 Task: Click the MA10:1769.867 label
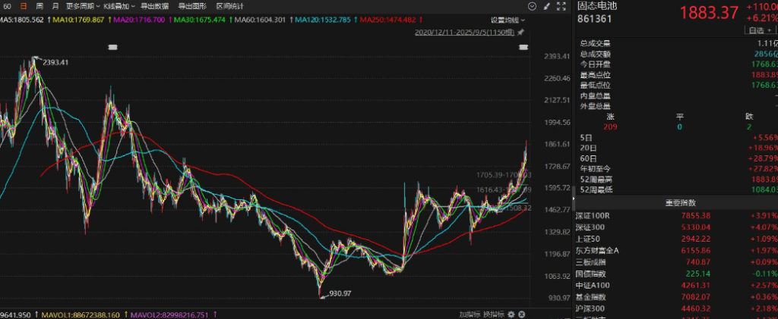[x=79, y=20]
